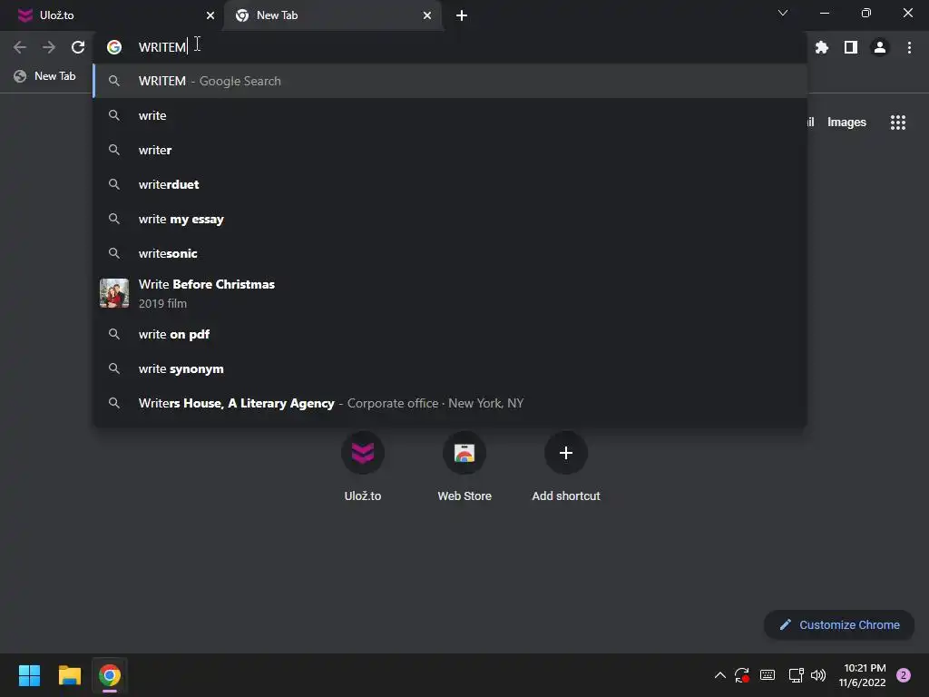Image resolution: width=929 pixels, height=697 pixels.
Task: Reload the current page
Action: point(78,47)
